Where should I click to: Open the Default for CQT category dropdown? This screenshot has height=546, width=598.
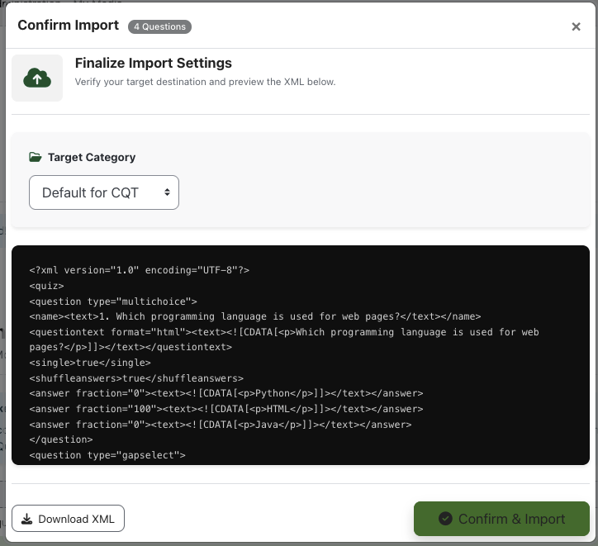[104, 192]
